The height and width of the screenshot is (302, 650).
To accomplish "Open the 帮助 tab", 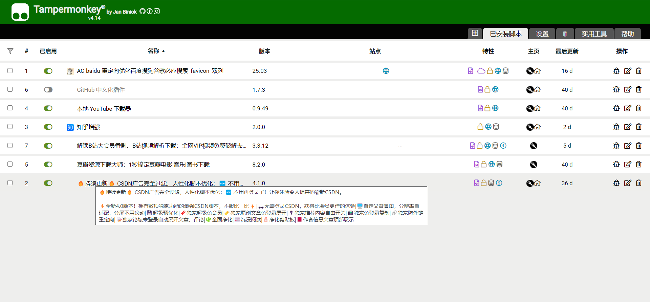I will click(627, 34).
